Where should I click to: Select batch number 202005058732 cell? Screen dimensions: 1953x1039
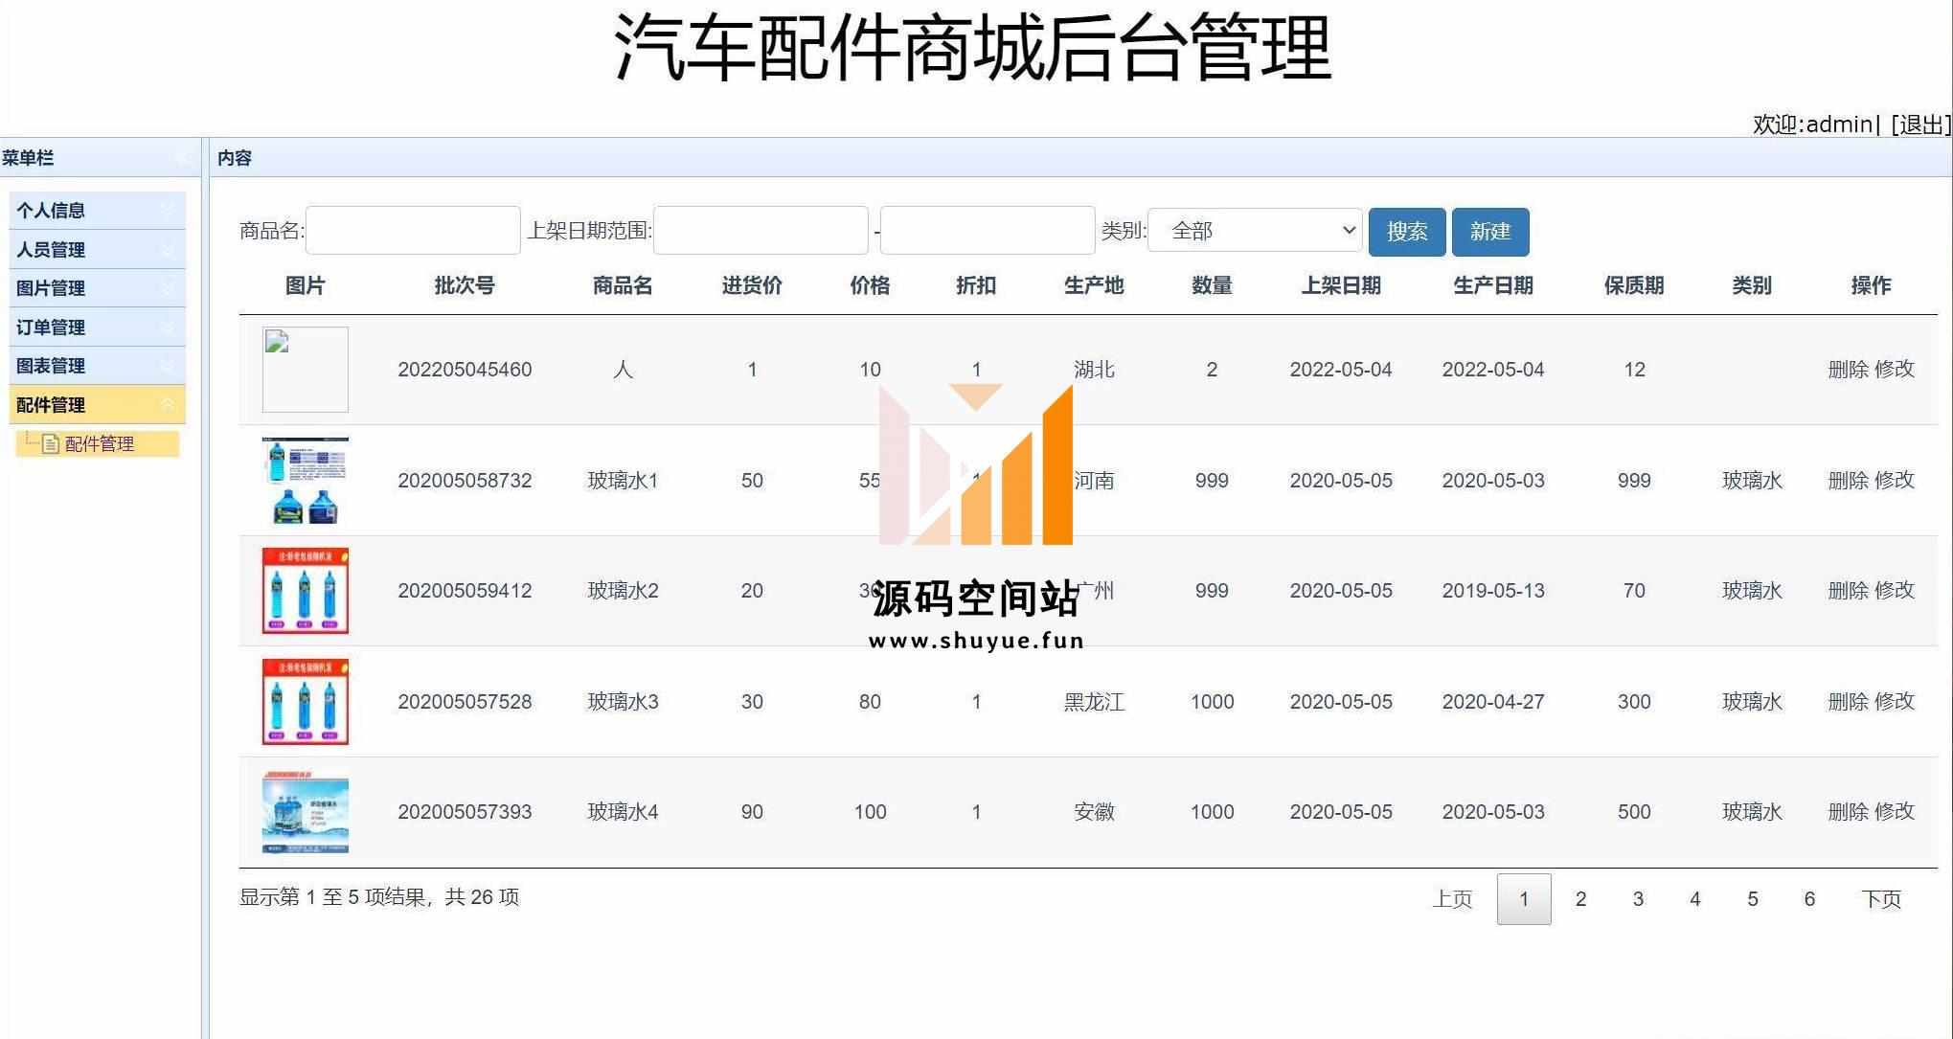click(x=465, y=481)
